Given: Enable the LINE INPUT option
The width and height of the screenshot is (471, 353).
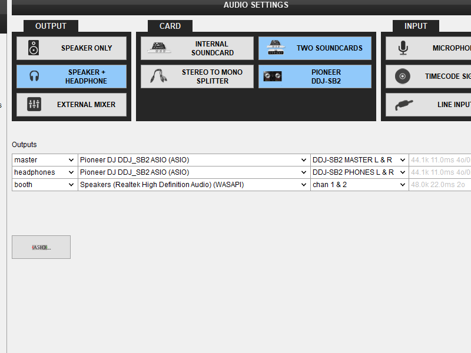Looking at the screenshot, I should point(429,105).
